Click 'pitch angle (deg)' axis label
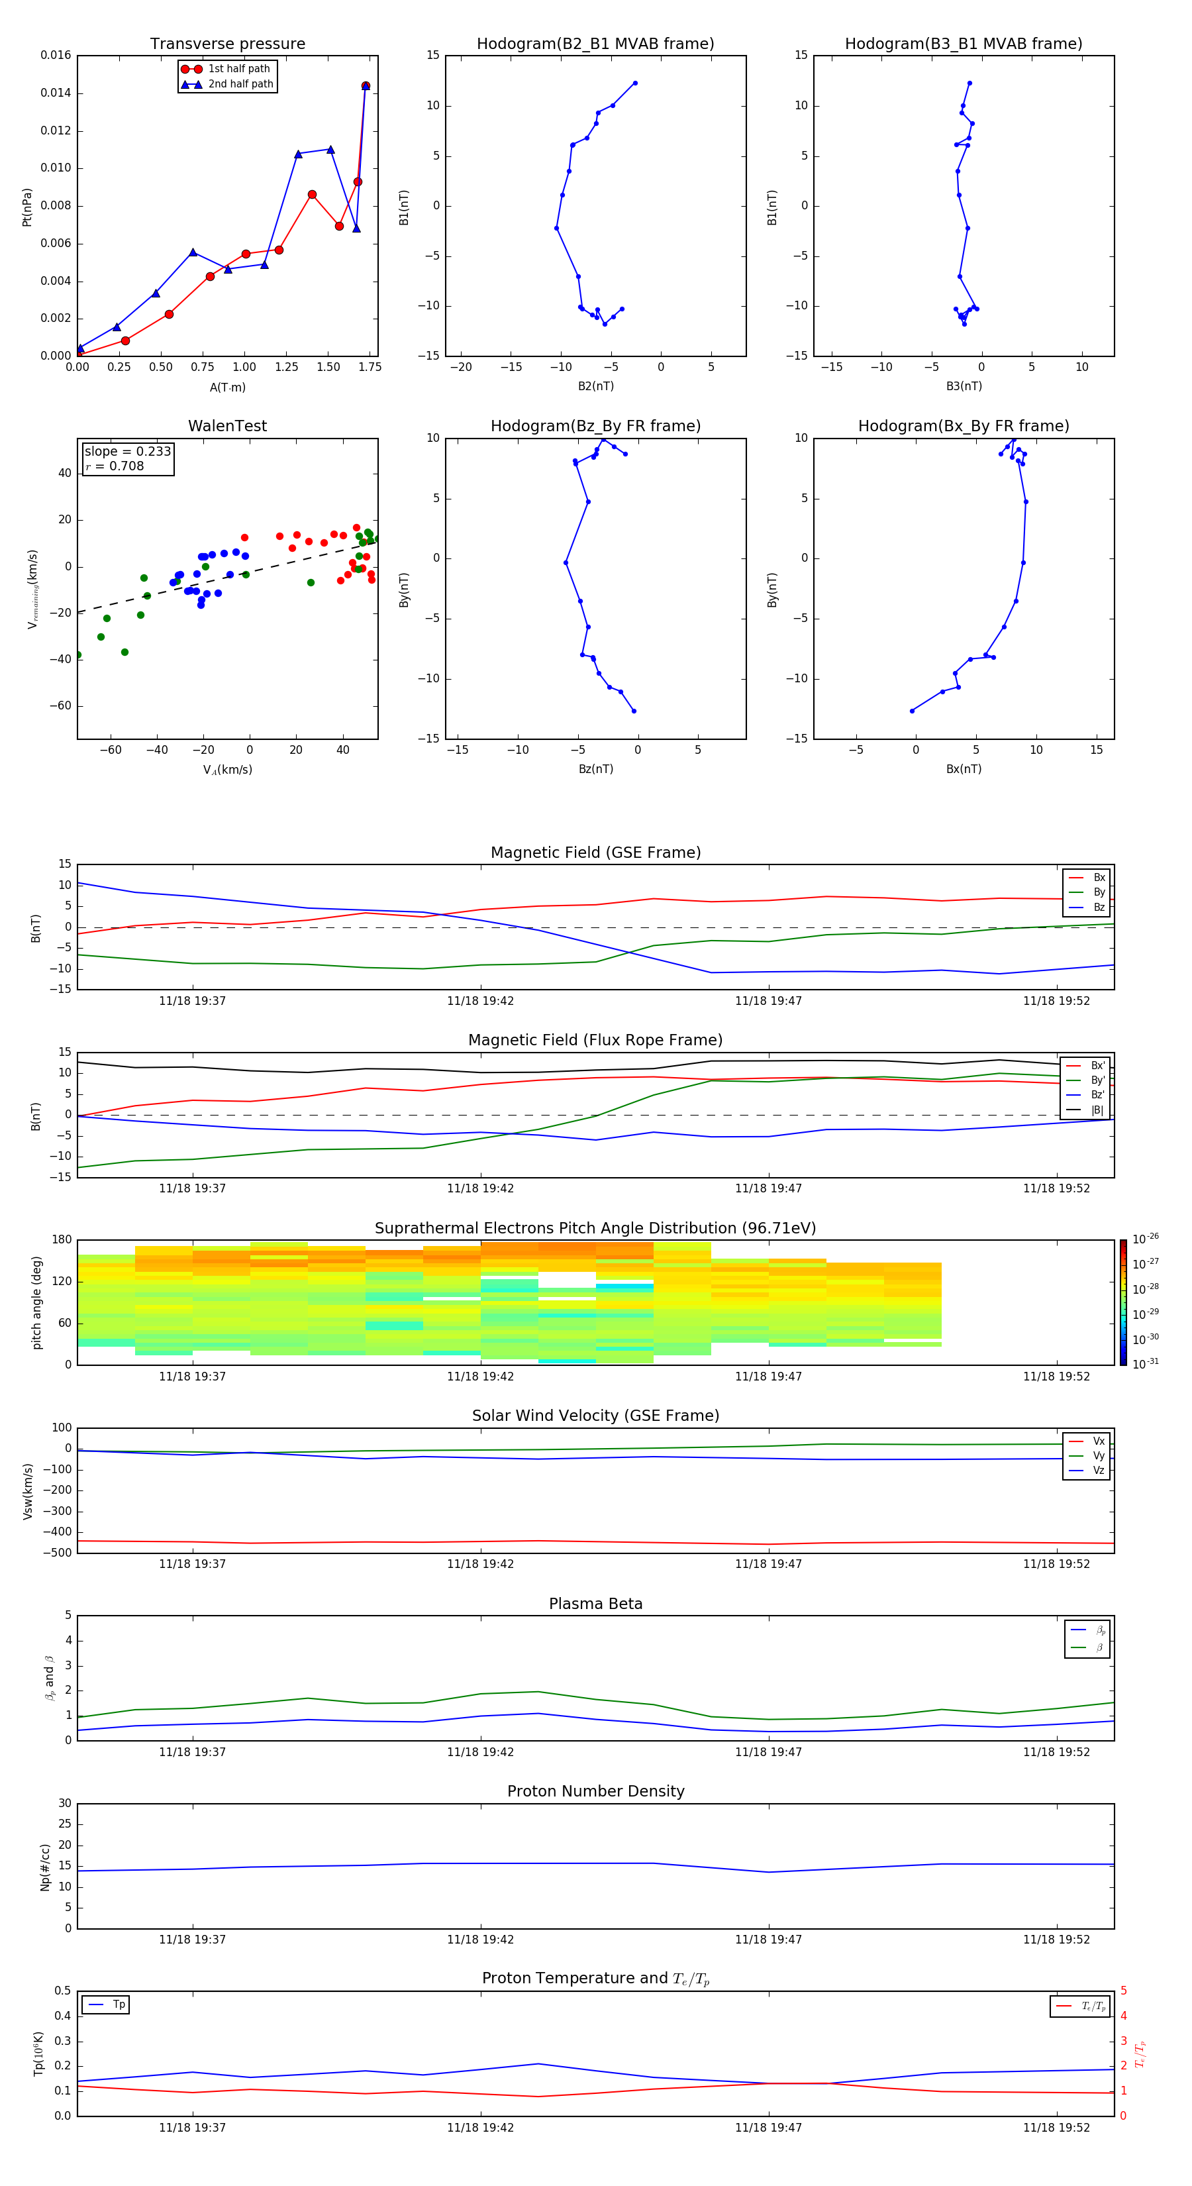 tap(36, 1302)
